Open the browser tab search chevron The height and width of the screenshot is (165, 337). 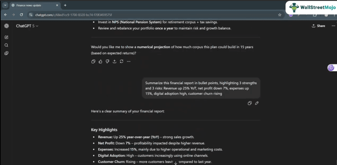5,5
